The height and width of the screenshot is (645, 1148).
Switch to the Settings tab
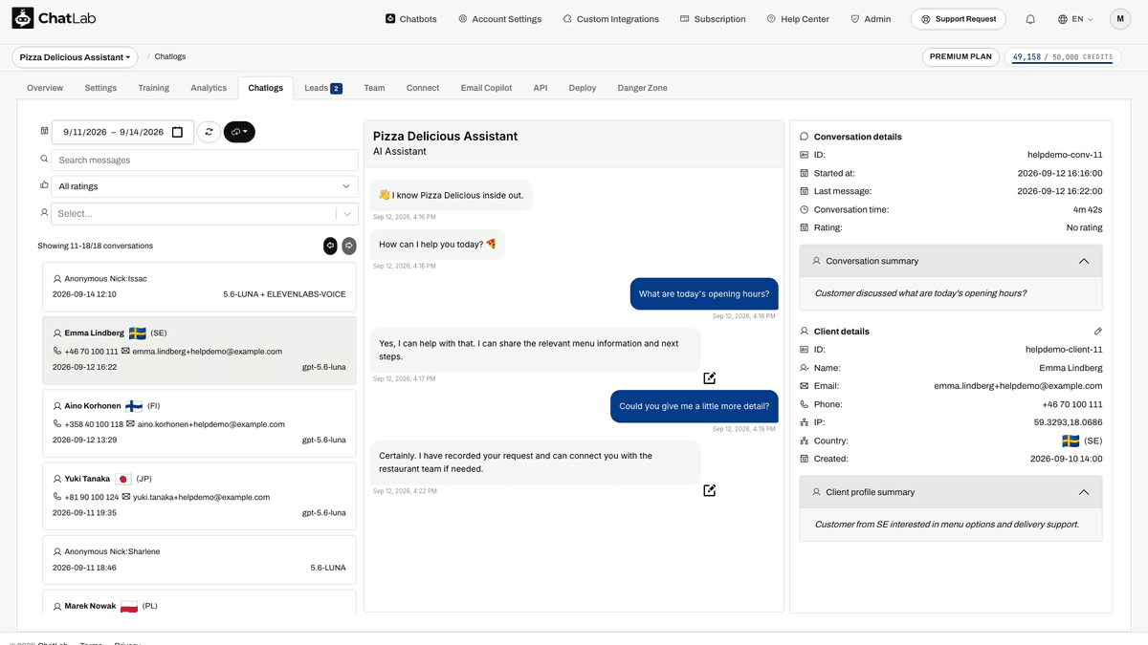click(x=100, y=88)
